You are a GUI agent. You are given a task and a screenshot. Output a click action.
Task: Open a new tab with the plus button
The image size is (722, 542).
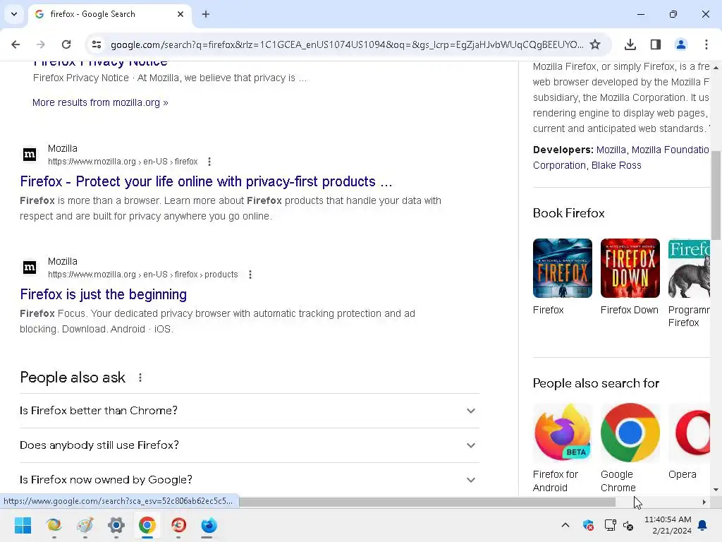click(x=206, y=14)
